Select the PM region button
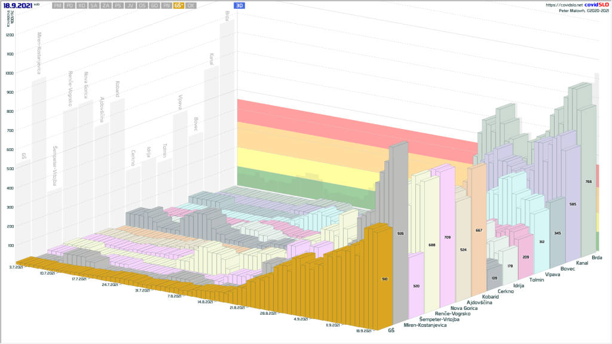 [x=58, y=5]
